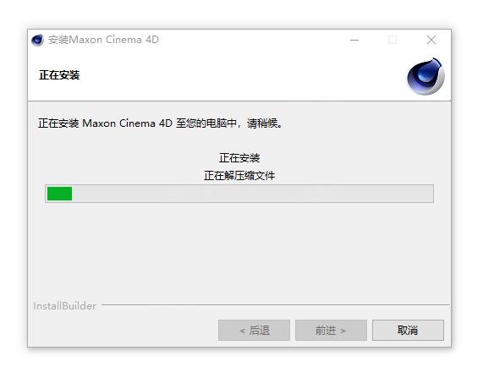The image size is (483, 378).
Task: Click the window title 安装Maxon Cinema 4D
Action: [103, 40]
